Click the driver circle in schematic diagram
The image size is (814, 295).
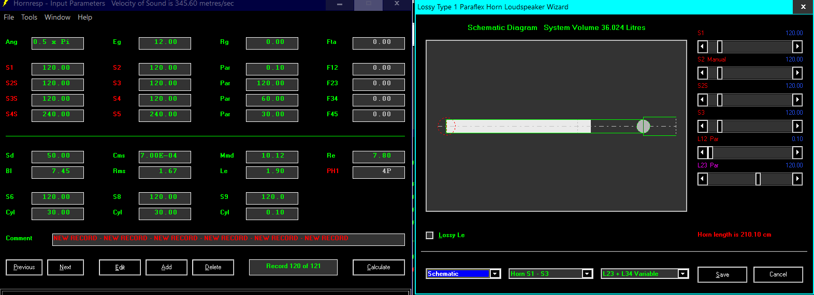click(643, 126)
